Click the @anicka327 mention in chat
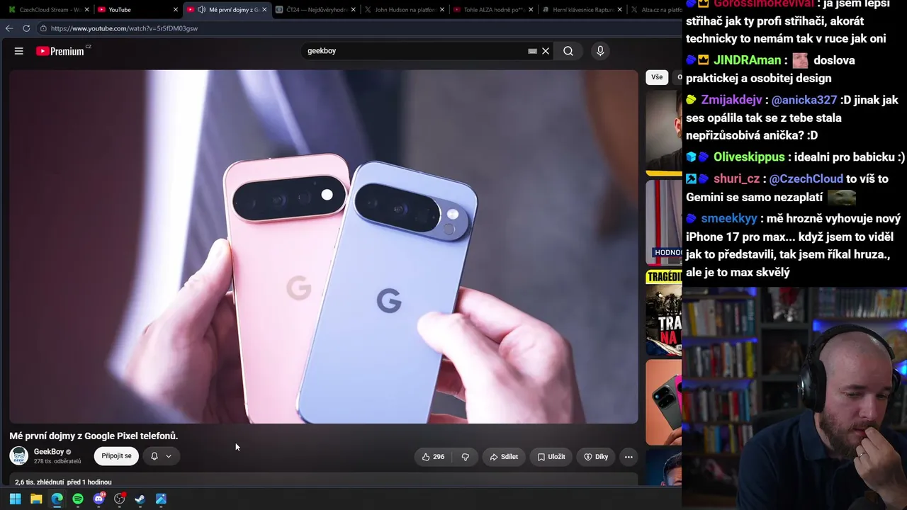The image size is (907, 510). (x=804, y=100)
